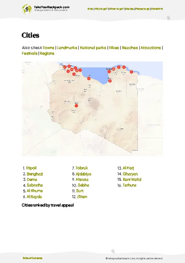
Task: Follow the Towns link
Action: click(x=48, y=48)
